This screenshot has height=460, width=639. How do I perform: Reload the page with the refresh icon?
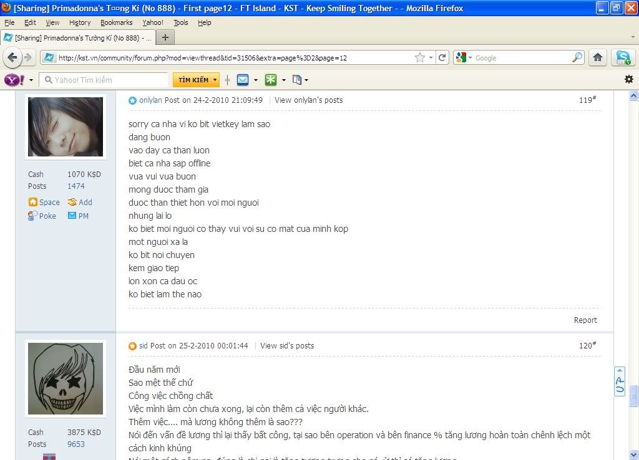(442, 58)
